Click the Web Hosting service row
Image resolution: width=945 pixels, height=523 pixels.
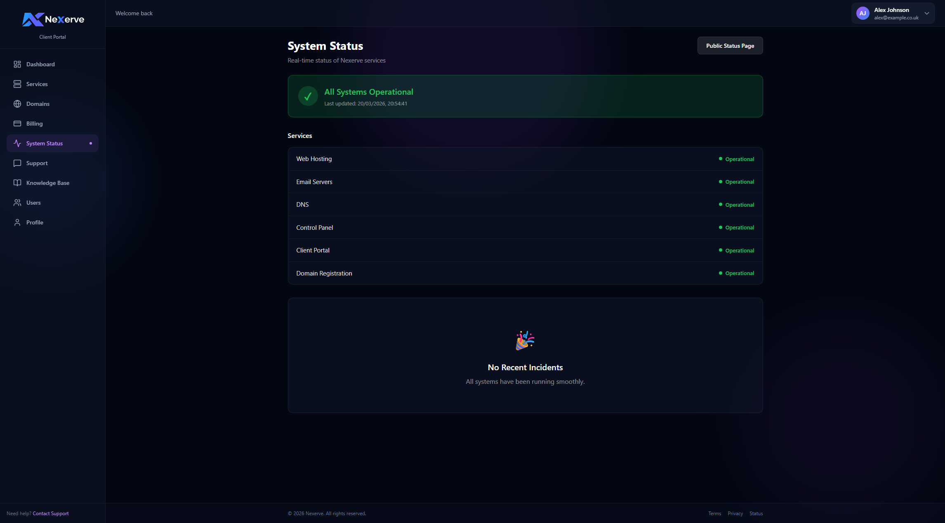pos(525,159)
